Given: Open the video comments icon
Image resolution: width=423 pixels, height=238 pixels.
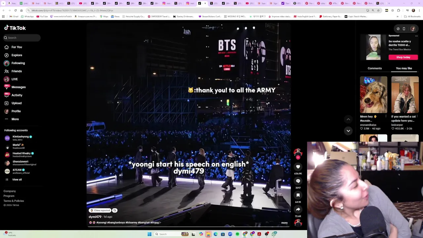Looking at the screenshot, I should click(x=298, y=181).
